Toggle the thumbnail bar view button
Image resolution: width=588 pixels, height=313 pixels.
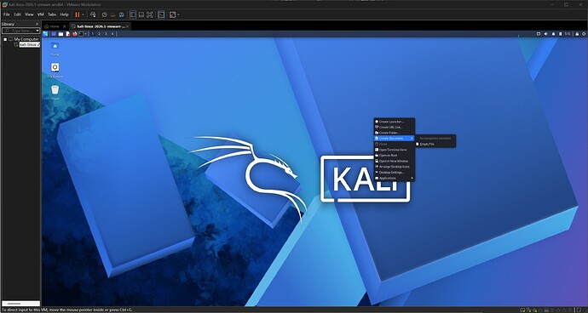tap(141, 14)
